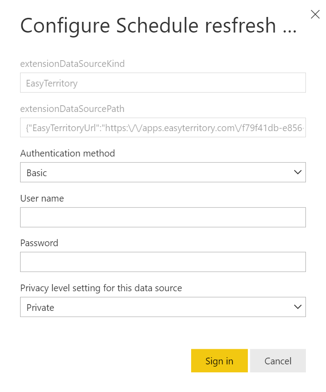This screenshot has height=392, width=326.
Task: Click the "User name" label
Action: click(x=42, y=198)
